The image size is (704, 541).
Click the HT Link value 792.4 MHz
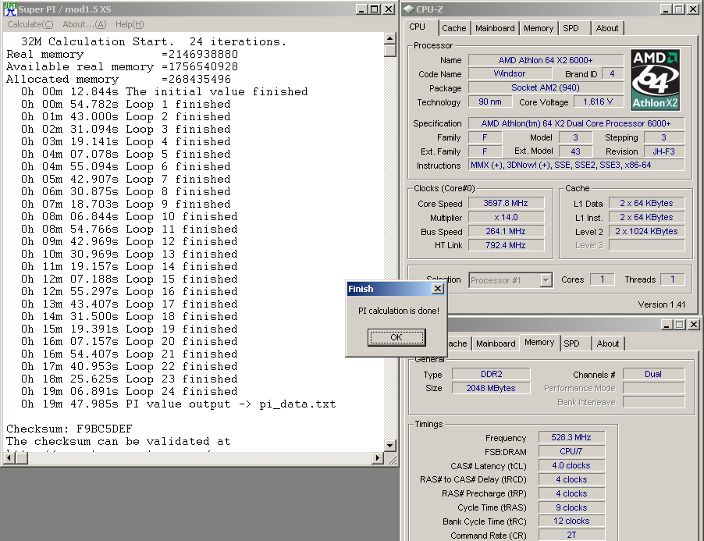pyautogui.click(x=506, y=245)
